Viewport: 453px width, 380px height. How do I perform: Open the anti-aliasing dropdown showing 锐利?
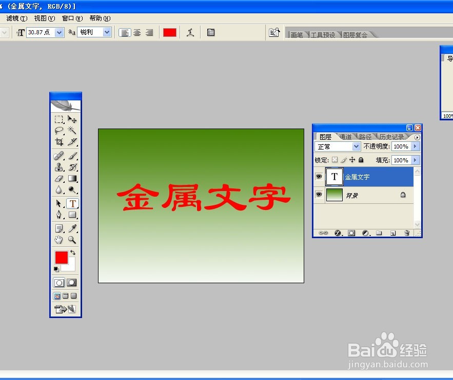click(106, 32)
